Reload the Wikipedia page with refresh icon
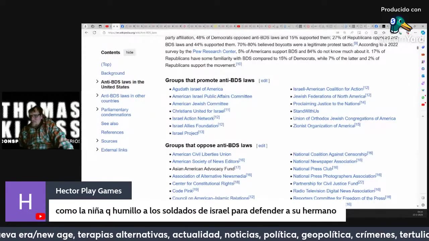This screenshot has width=429, height=241. (94, 32)
